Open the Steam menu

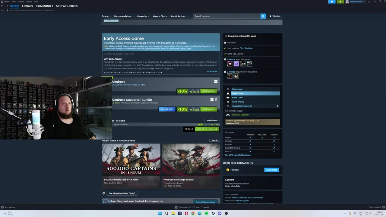[7, 2]
